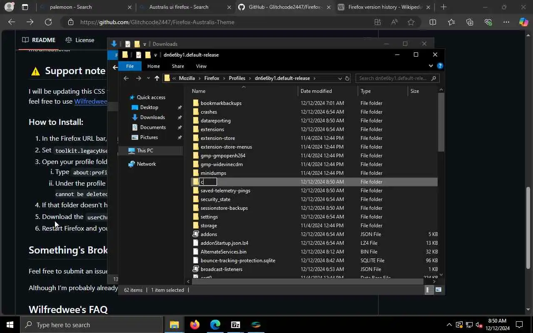Click Firefox in the address breadcrumb
Screen dimensions: 533x333
click(x=212, y=78)
